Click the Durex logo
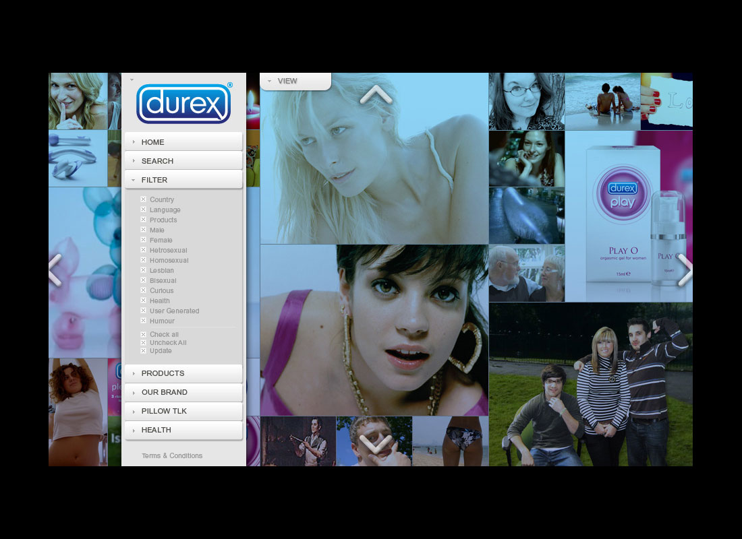This screenshot has height=539, width=742. click(183, 104)
